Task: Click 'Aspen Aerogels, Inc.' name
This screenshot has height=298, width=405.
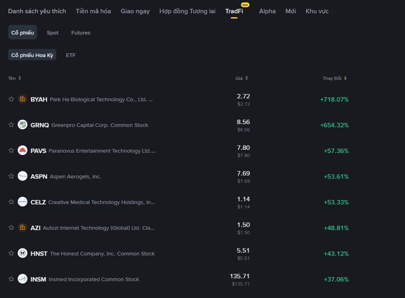Action: [x=76, y=176]
